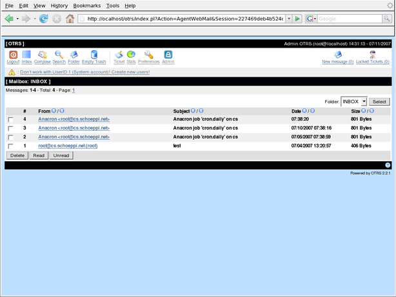The image size is (396, 297).
Task: Click in the Google search field
Action: pyautogui.click(x=350, y=19)
